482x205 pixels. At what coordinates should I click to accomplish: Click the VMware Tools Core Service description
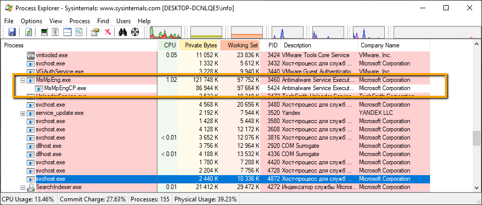coord(315,56)
